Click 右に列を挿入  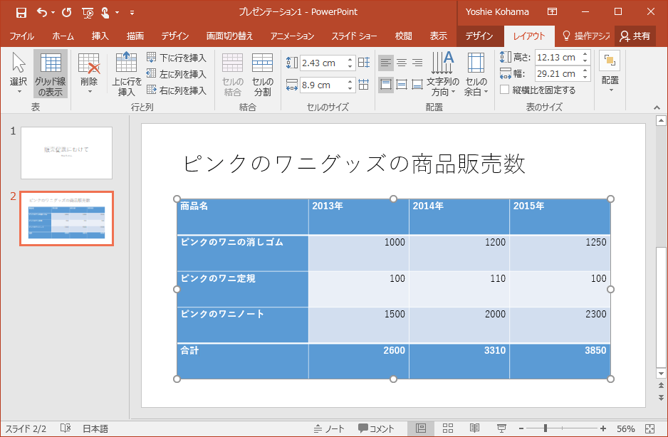[x=177, y=90]
